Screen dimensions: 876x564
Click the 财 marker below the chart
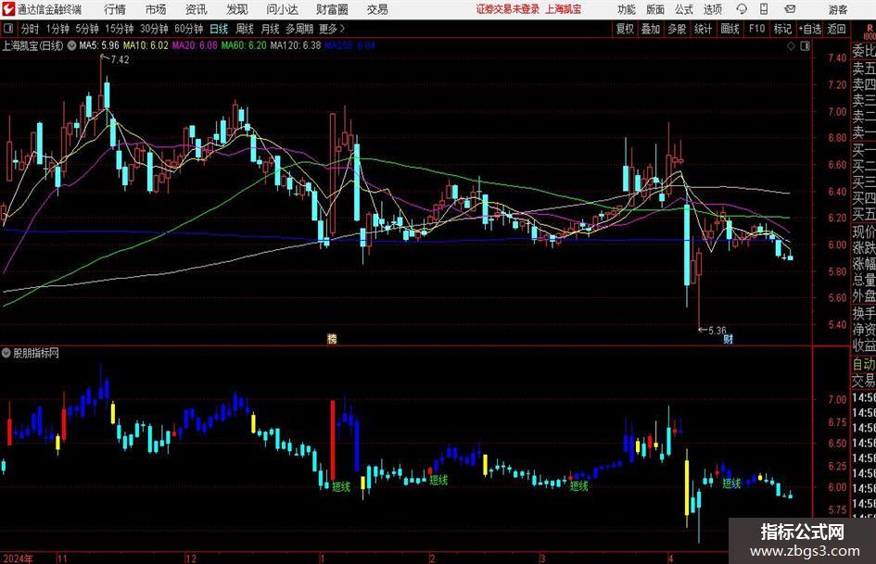tap(728, 339)
